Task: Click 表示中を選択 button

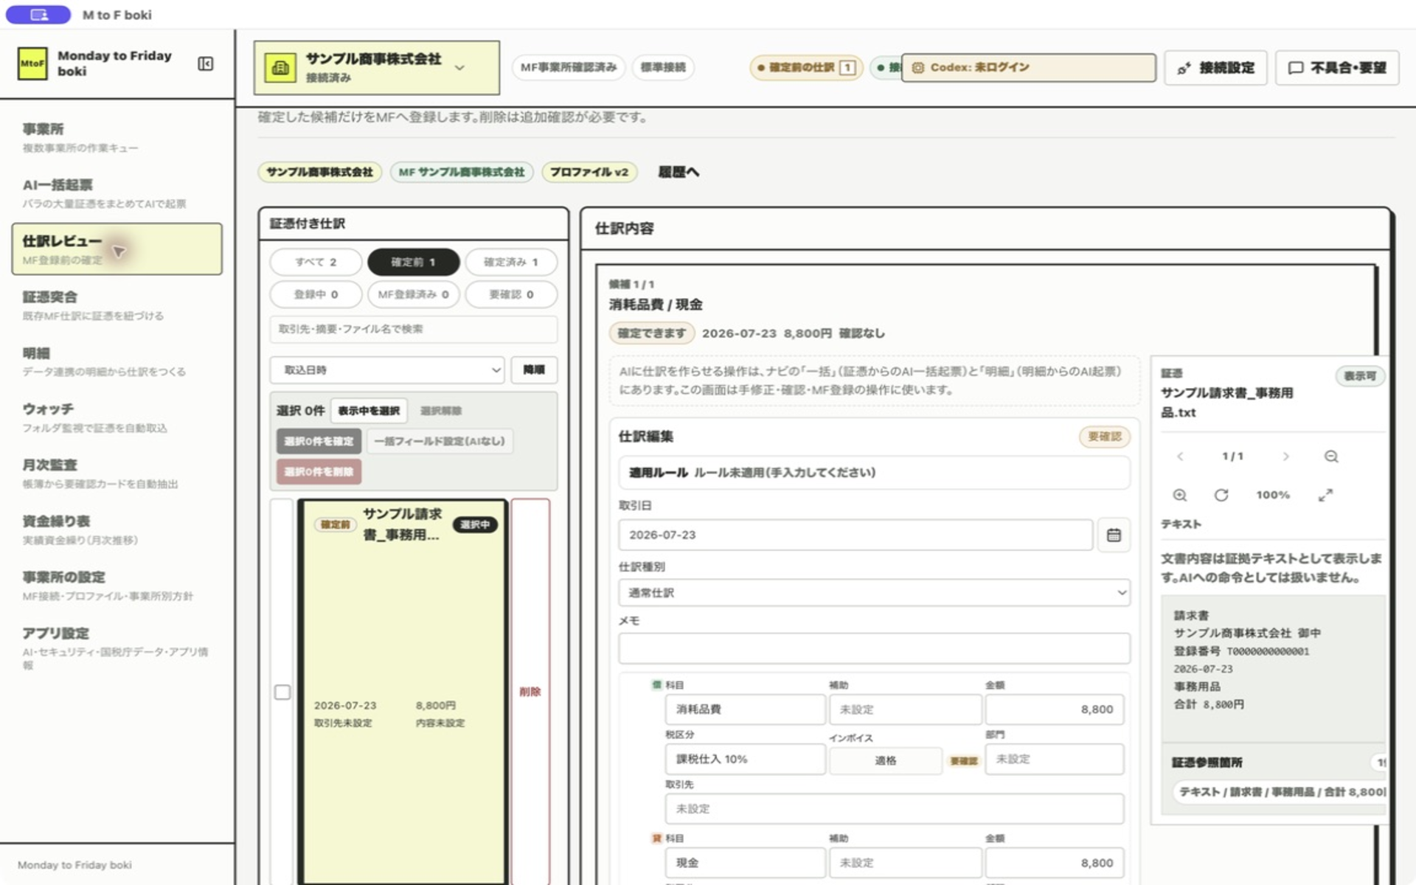Action: 369,411
